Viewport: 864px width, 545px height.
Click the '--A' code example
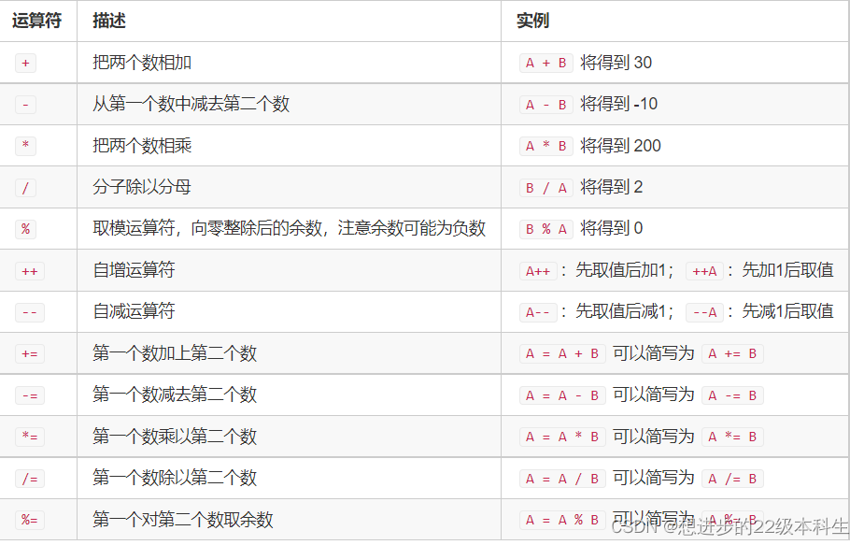click(x=705, y=312)
